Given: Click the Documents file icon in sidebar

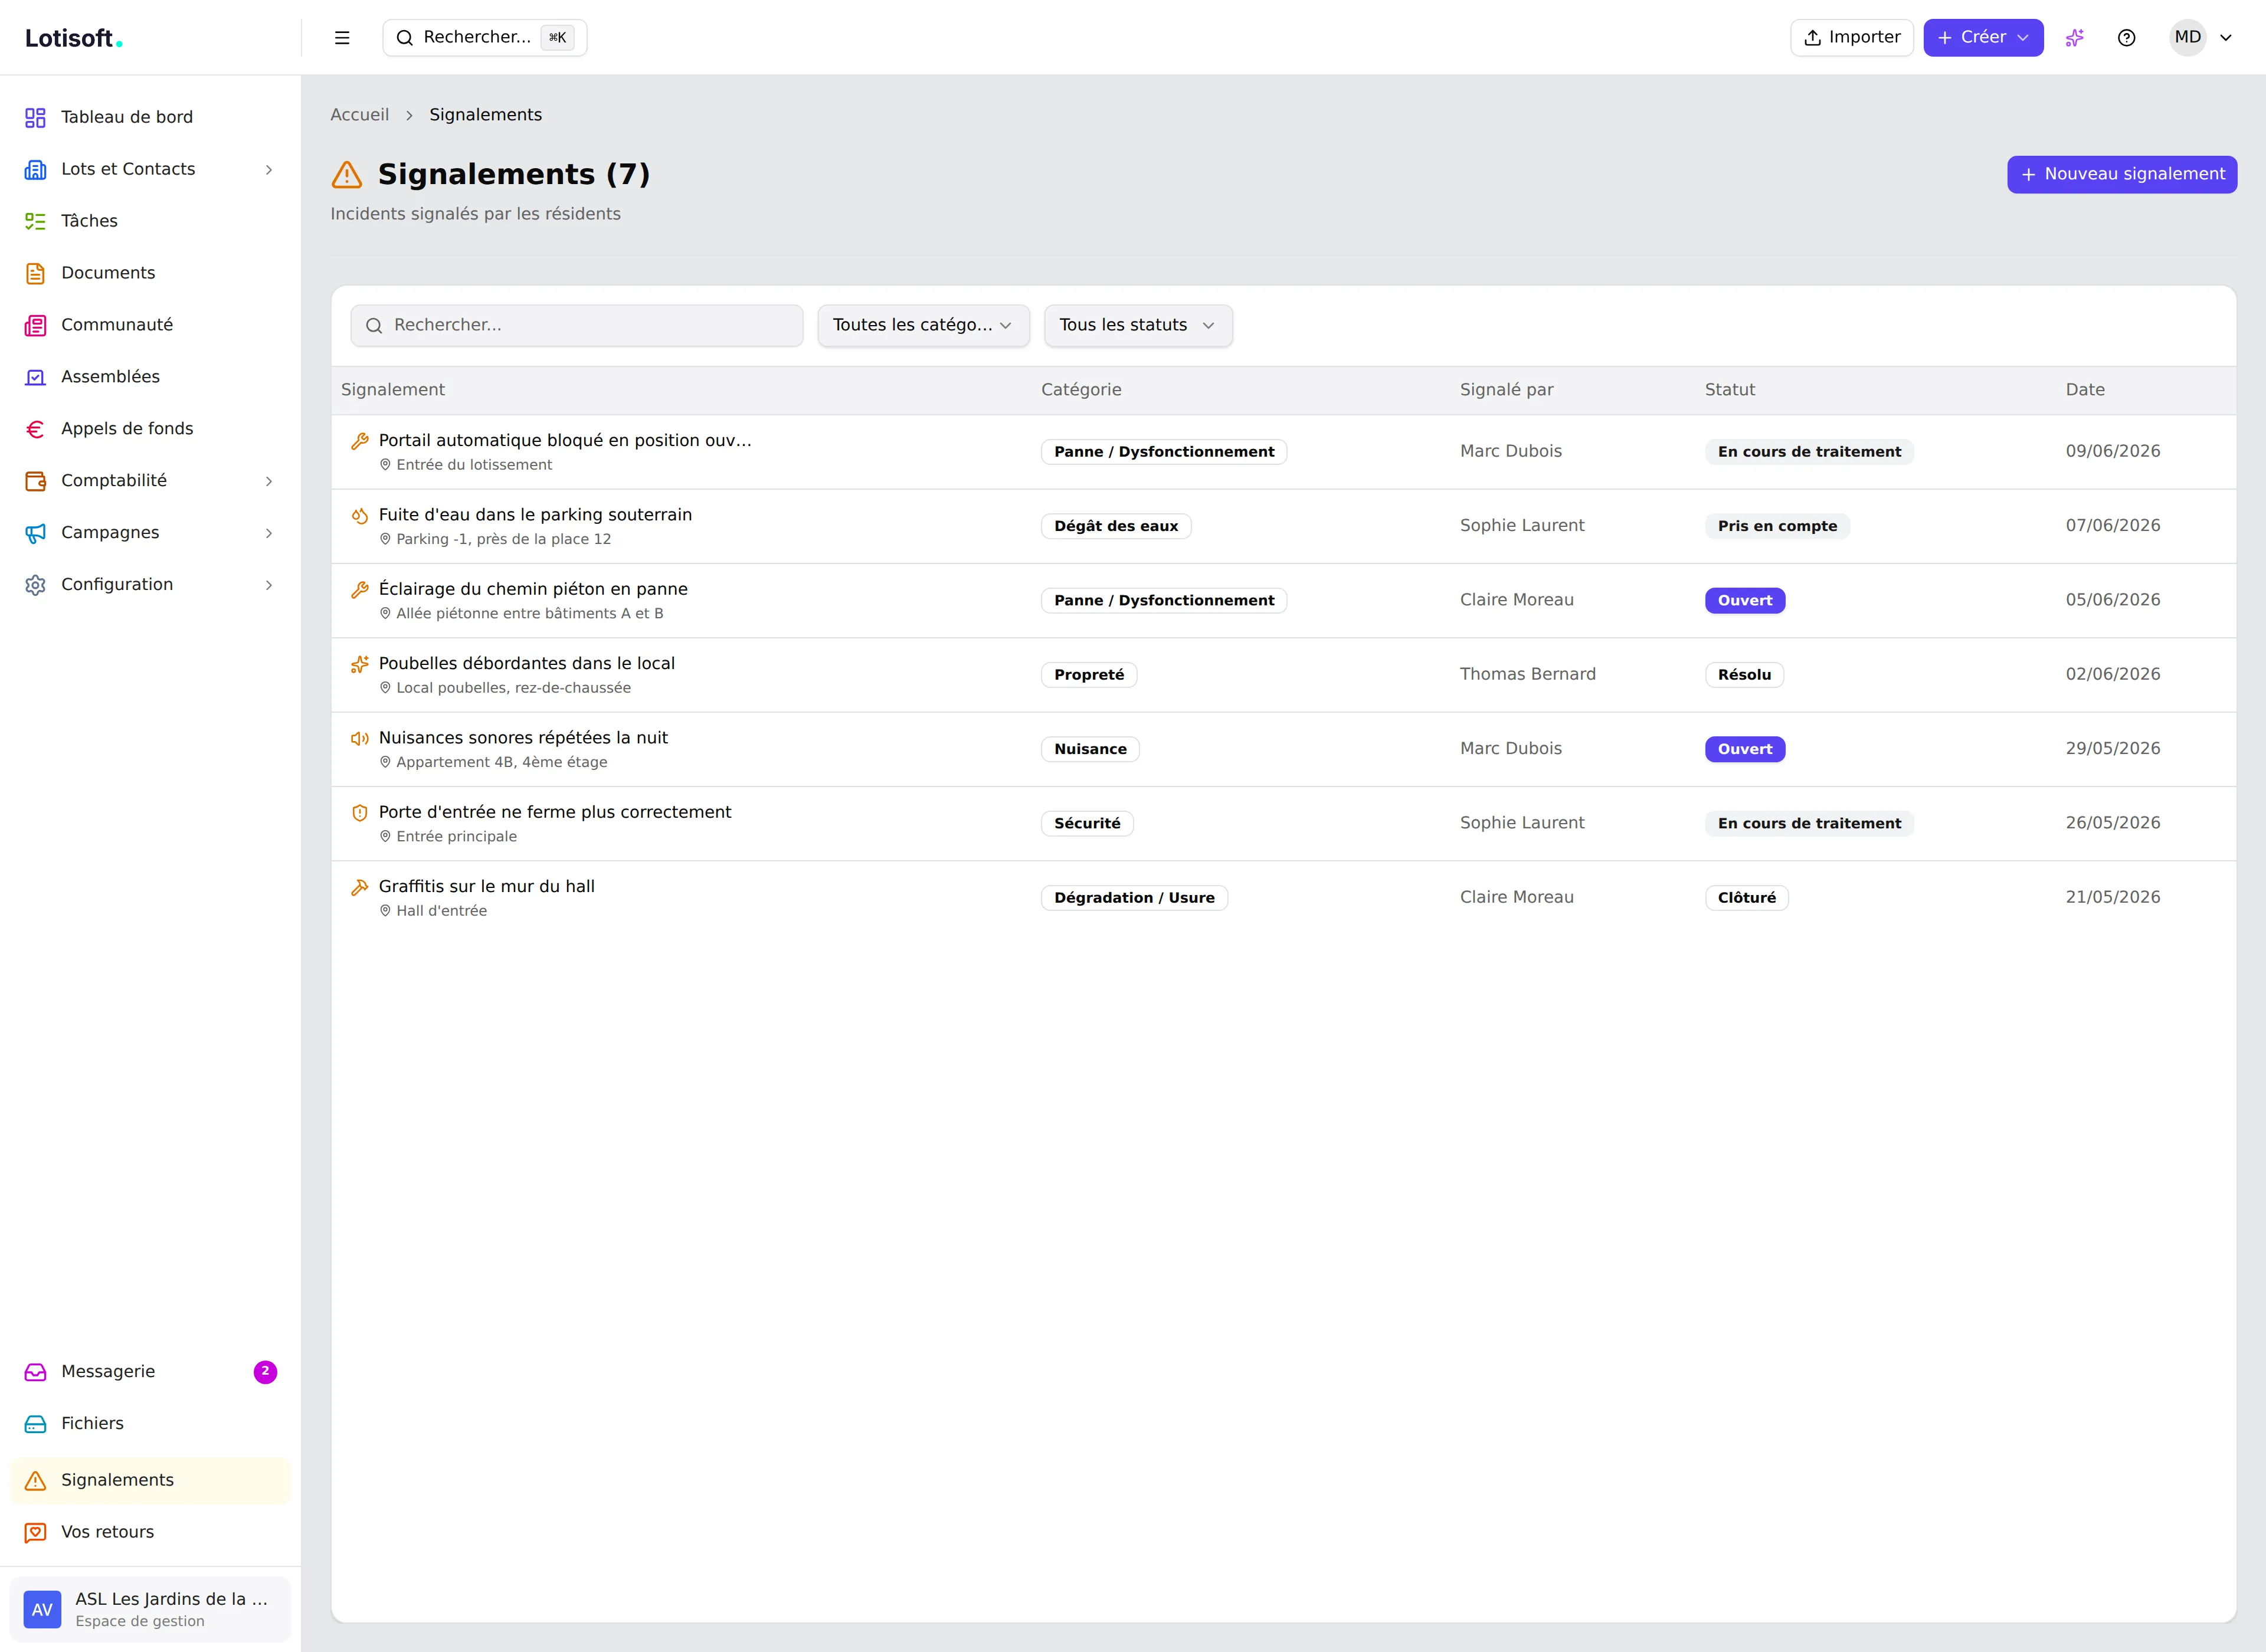Looking at the screenshot, I should pyautogui.click(x=35, y=274).
